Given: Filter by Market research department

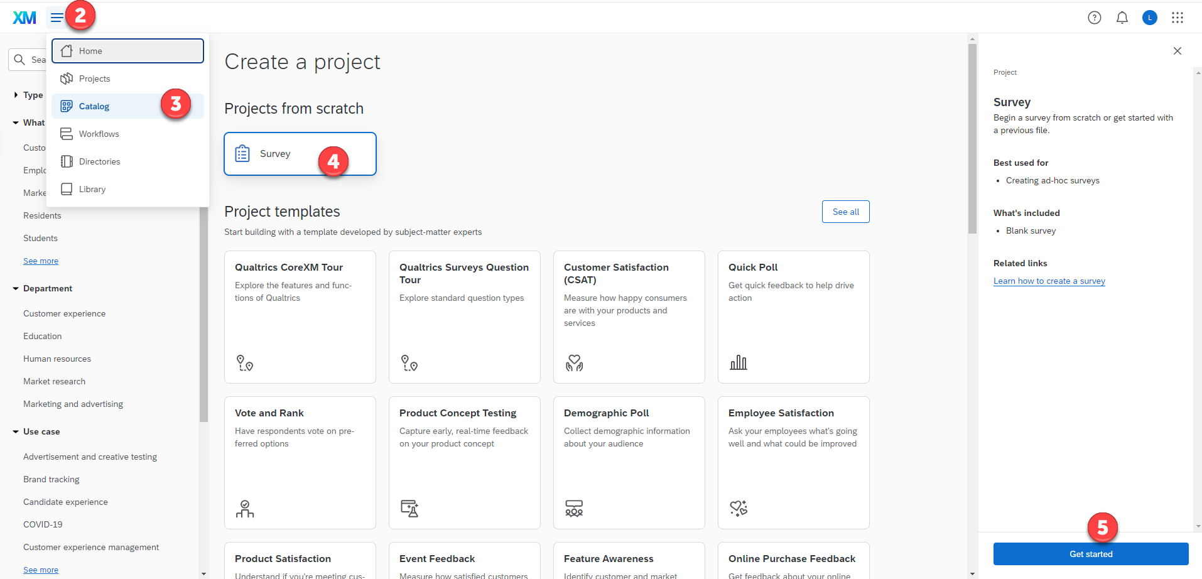Looking at the screenshot, I should pos(55,381).
